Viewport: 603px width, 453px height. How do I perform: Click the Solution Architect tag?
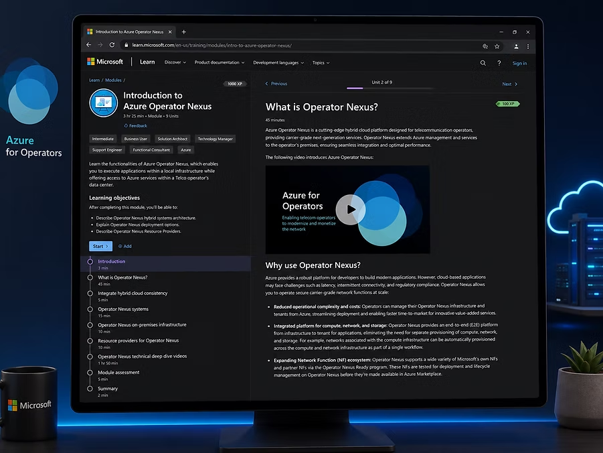[172, 139]
